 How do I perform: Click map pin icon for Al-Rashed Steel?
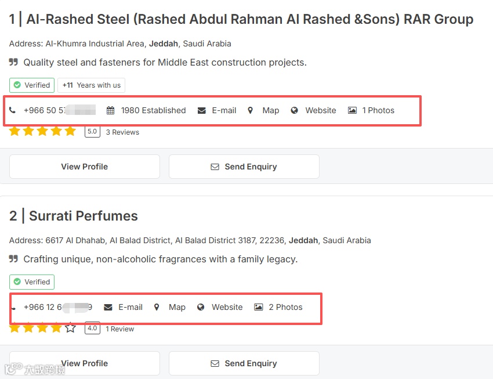pos(250,110)
